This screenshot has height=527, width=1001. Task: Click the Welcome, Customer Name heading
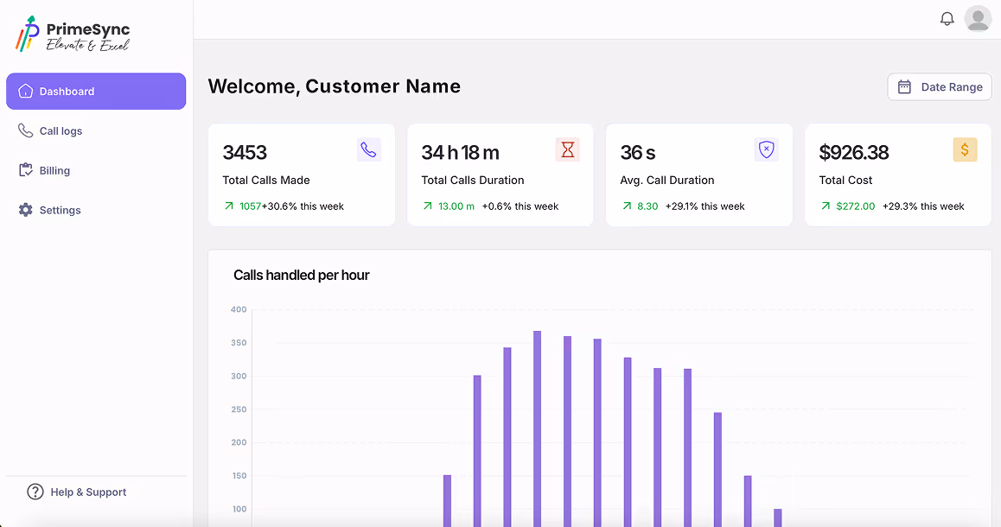(334, 86)
